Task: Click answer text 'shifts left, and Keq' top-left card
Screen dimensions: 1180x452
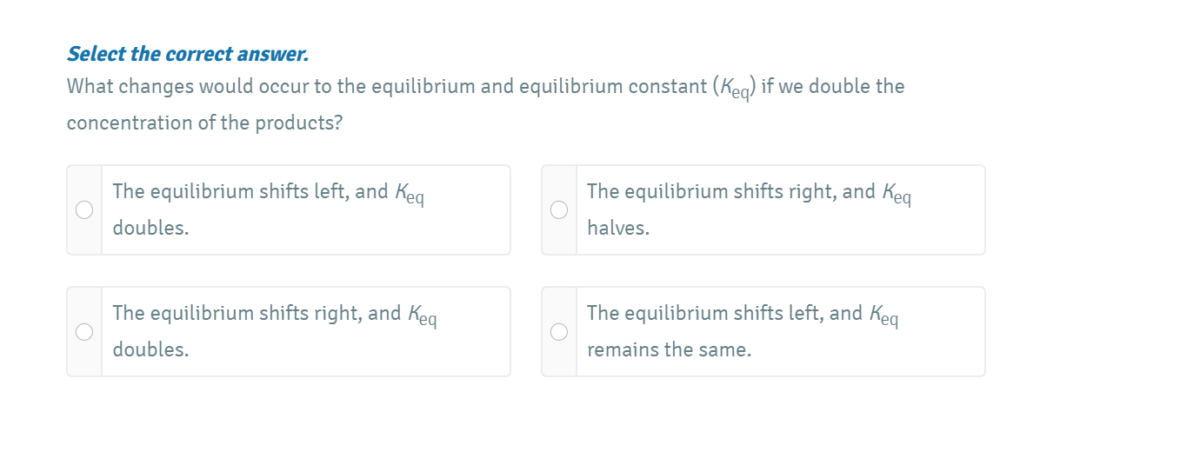Action: pos(252,192)
